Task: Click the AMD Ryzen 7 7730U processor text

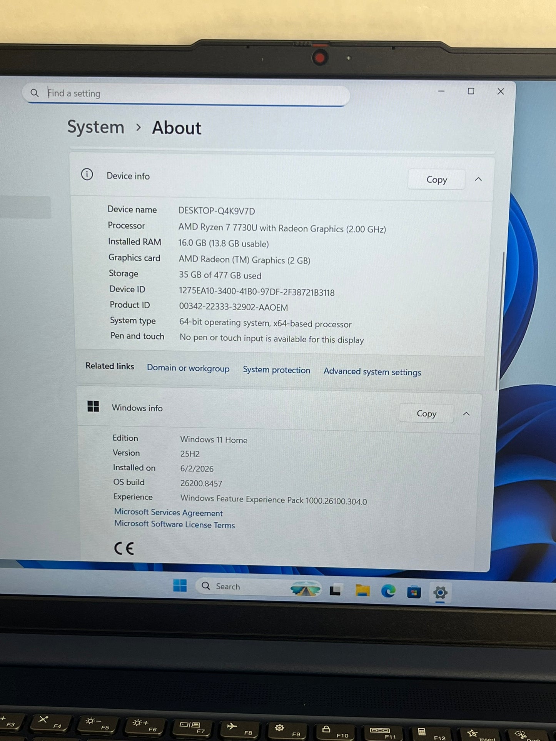Action: pyautogui.click(x=282, y=228)
